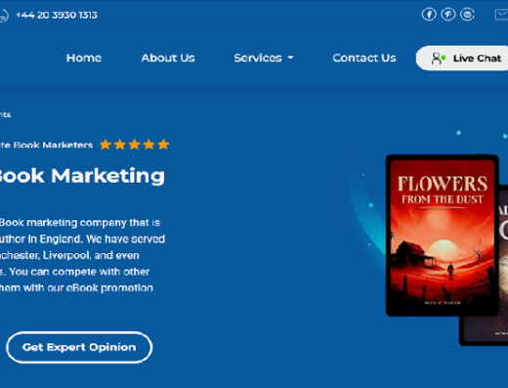This screenshot has width=508, height=388.
Task: Click the text 'You can compete with other'
Action: (x=79, y=272)
